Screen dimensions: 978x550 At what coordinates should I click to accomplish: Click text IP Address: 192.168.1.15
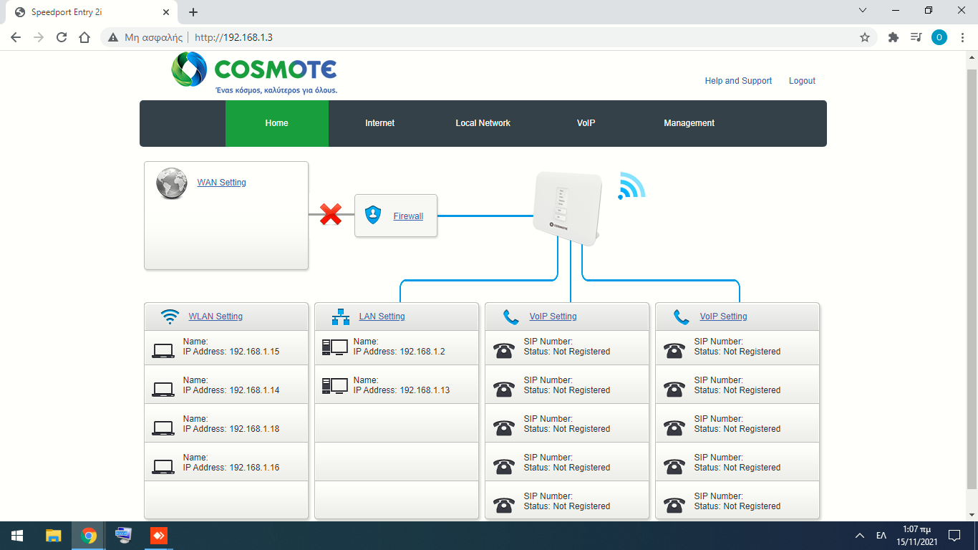(x=231, y=352)
